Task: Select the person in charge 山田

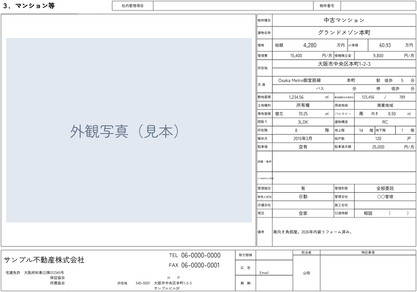Action: pyautogui.click(x=306, y=273)
